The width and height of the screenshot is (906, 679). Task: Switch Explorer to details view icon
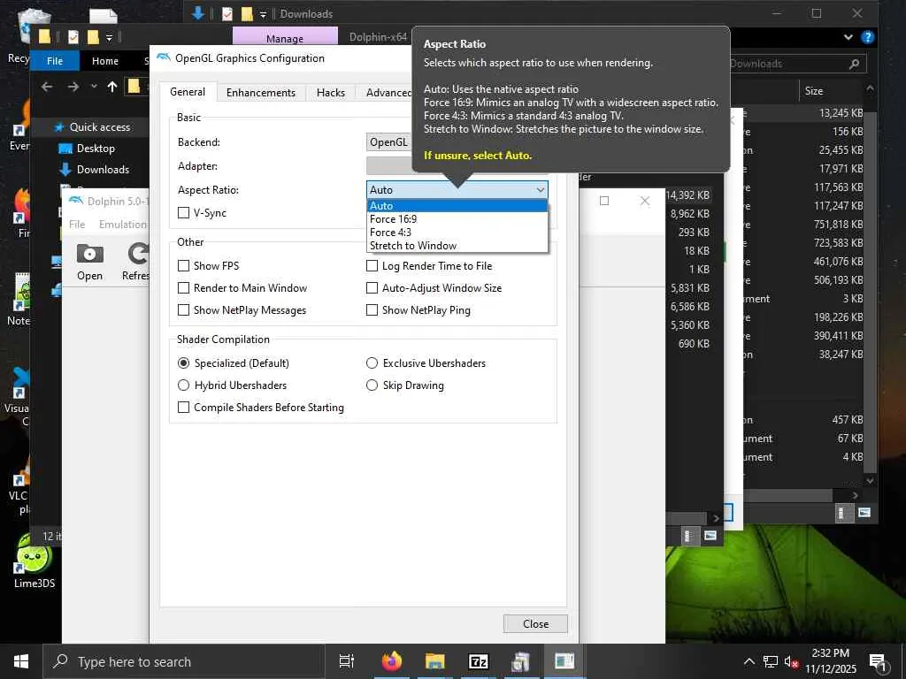[842, 512]
